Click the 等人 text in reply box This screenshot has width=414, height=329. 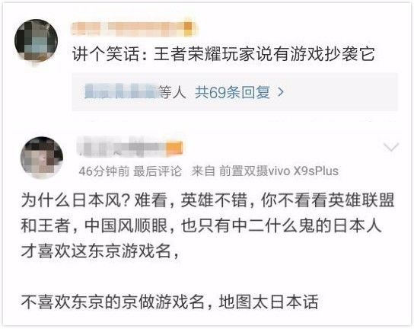pyautogui.click(x=173, y=92)
